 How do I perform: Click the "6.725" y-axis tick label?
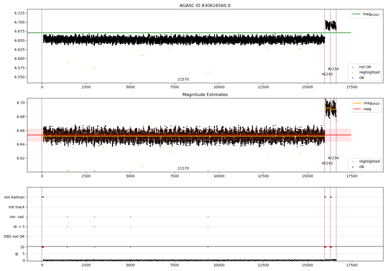tap(19, 13)
